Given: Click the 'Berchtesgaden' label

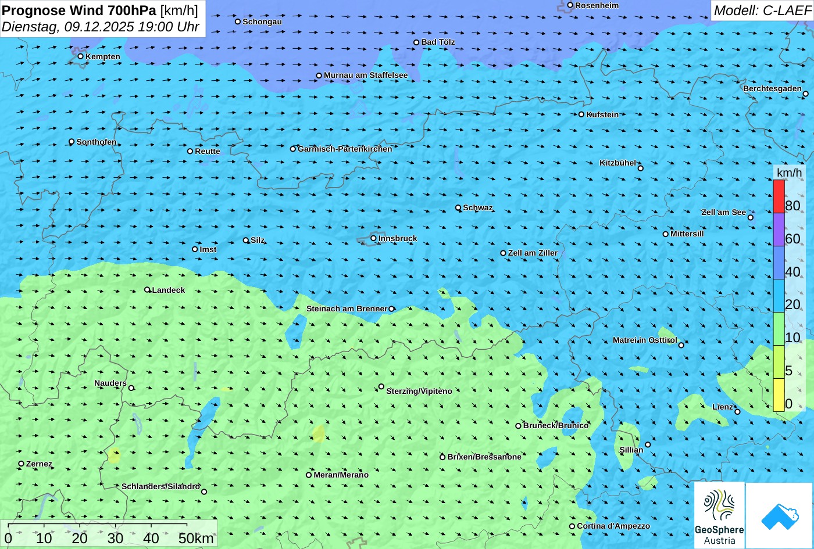Looking at the screenshot, I should pyautogui.click(x=772, y=89).
